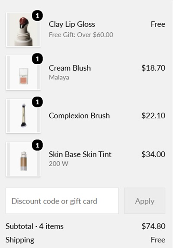
Task: Click the Free Gift: Over $60.00 note
Action: click(x=81, y=35)
